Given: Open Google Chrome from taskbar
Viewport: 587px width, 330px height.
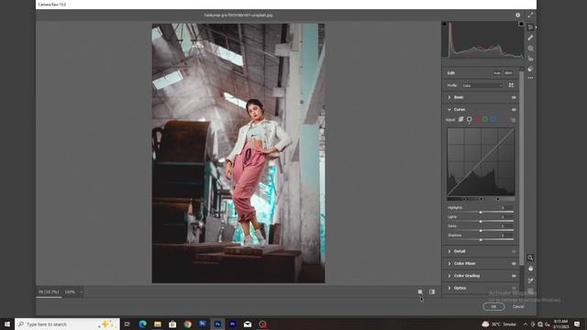Looking at the screenshot, I should pyautogui.click(x=187, y=324).
